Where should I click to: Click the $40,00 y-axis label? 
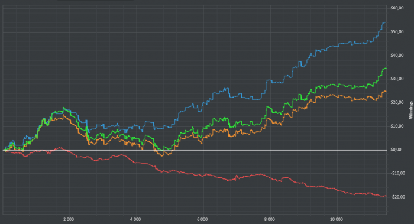click(x=397, y=56)
